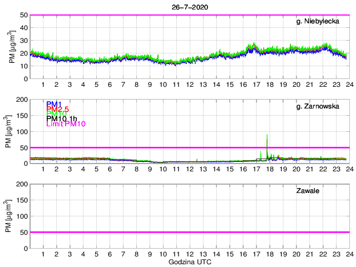Click the blue PM1 legend entry
Image resolution: width=356 pixels, height=267 pixels.
54,104
